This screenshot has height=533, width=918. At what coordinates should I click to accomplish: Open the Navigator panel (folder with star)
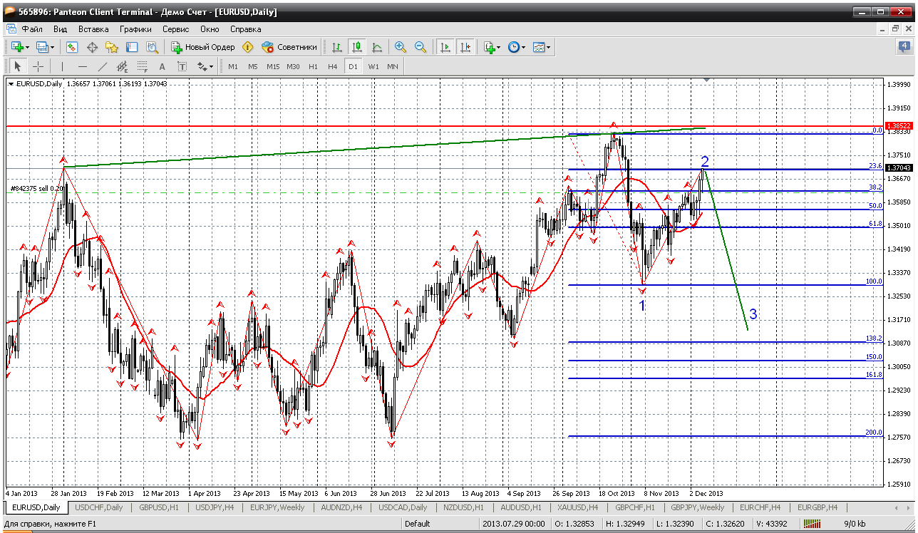(x=112, y=47)
